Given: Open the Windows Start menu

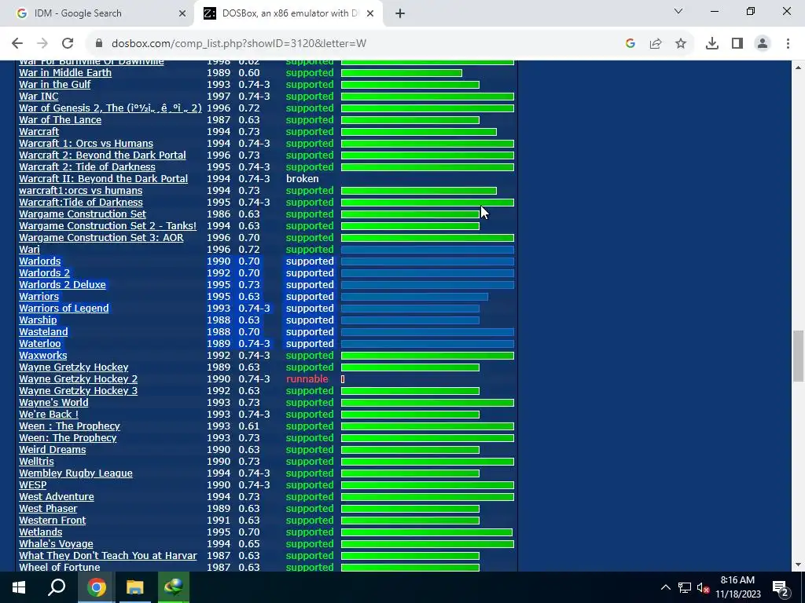Looking at the screenshot, I should click(x=19, y=587).
